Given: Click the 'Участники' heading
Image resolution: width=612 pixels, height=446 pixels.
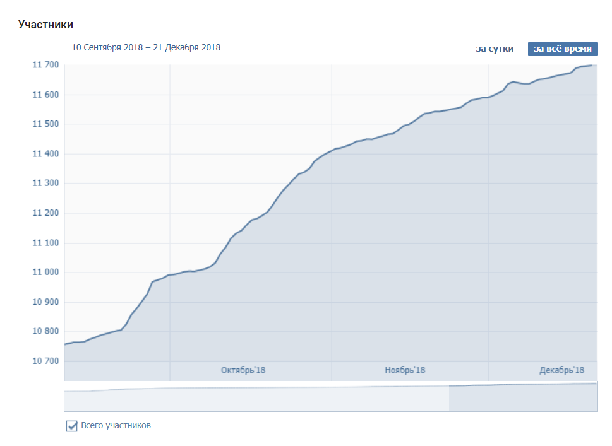Looking at the screenshot, I should point(45,25).
